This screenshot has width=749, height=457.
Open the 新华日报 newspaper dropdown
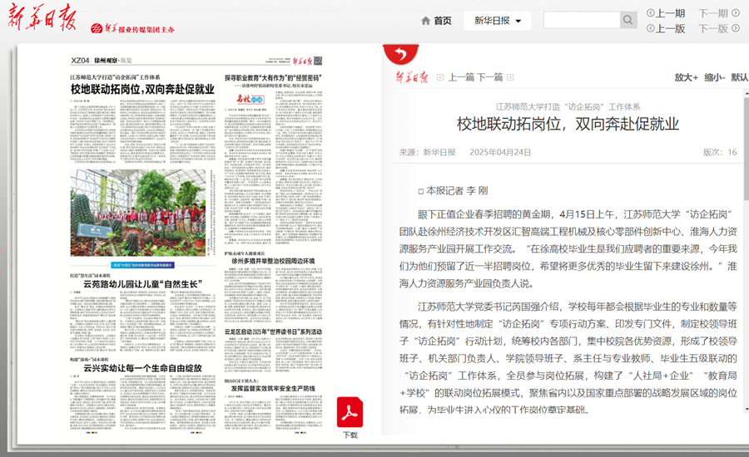coord(497,21)
